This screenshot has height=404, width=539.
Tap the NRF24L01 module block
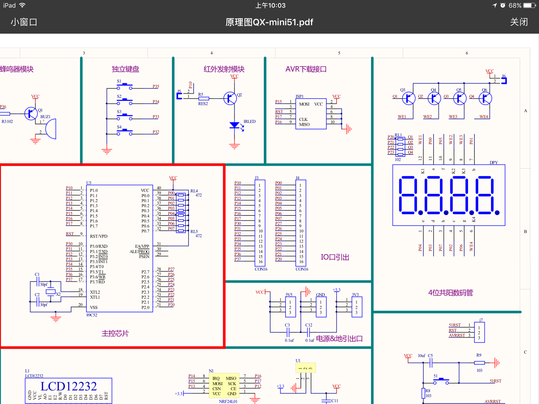(224, 386)
